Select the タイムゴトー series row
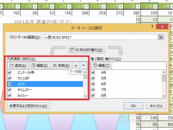 (x=45, y=90)
